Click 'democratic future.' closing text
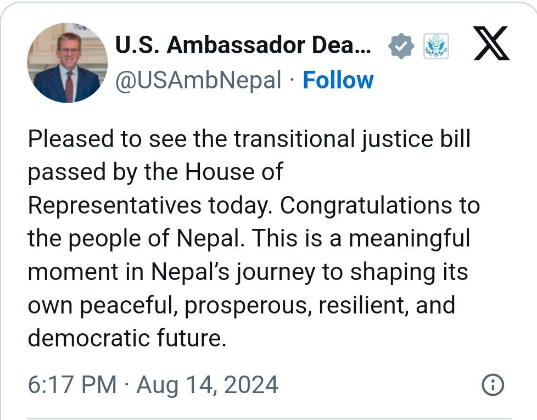The width and height of the screenshot is (537, 420). tap(127, 338)
